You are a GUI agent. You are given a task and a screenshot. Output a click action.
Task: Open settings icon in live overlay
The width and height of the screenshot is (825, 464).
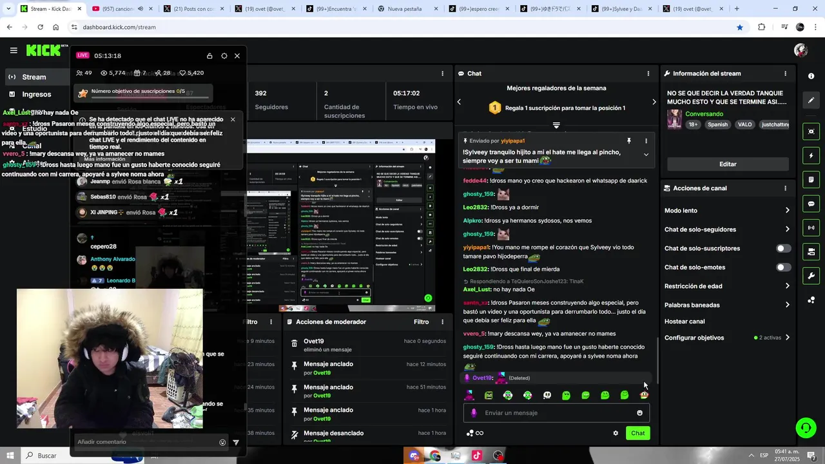click(224, 56)
